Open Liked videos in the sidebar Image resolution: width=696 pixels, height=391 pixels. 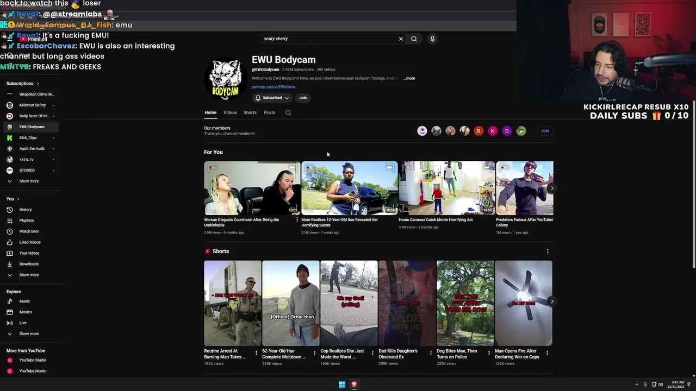pos(31,242)
